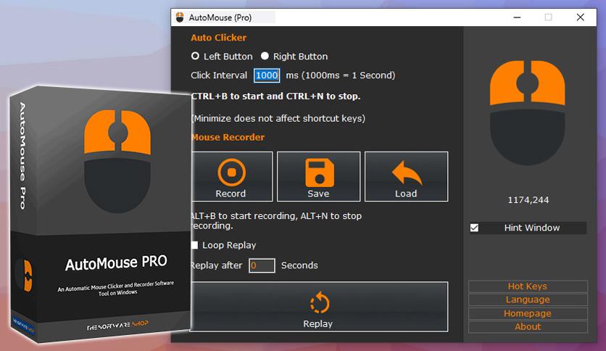The width and height of the screenshot is (606, 351).
Task: Click the AutoMouse title bar icon
Action: [180, 17]
